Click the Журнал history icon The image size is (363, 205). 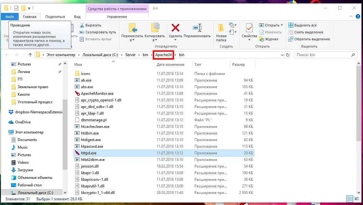[262, 39]
